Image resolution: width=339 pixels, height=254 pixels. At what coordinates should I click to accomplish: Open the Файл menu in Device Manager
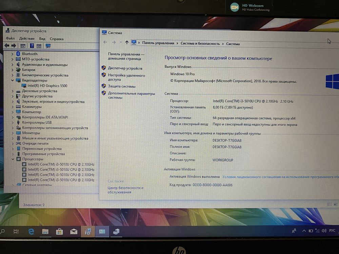click(x=10, y=38)
